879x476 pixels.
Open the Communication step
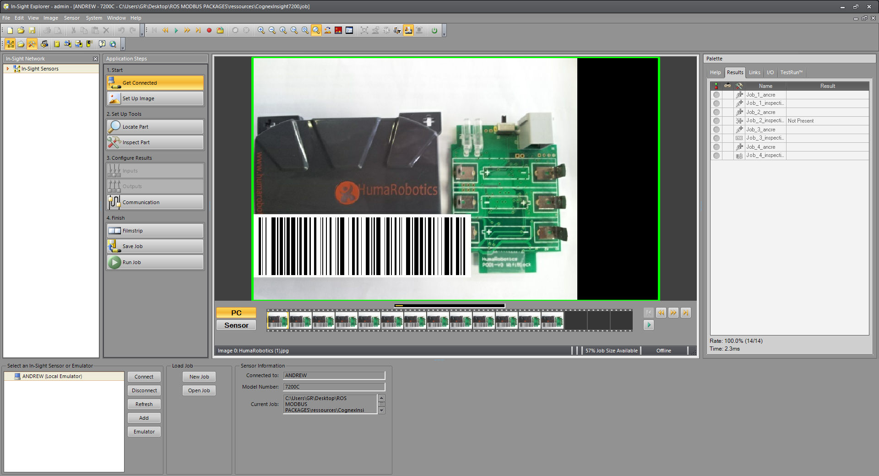[155, 202]
